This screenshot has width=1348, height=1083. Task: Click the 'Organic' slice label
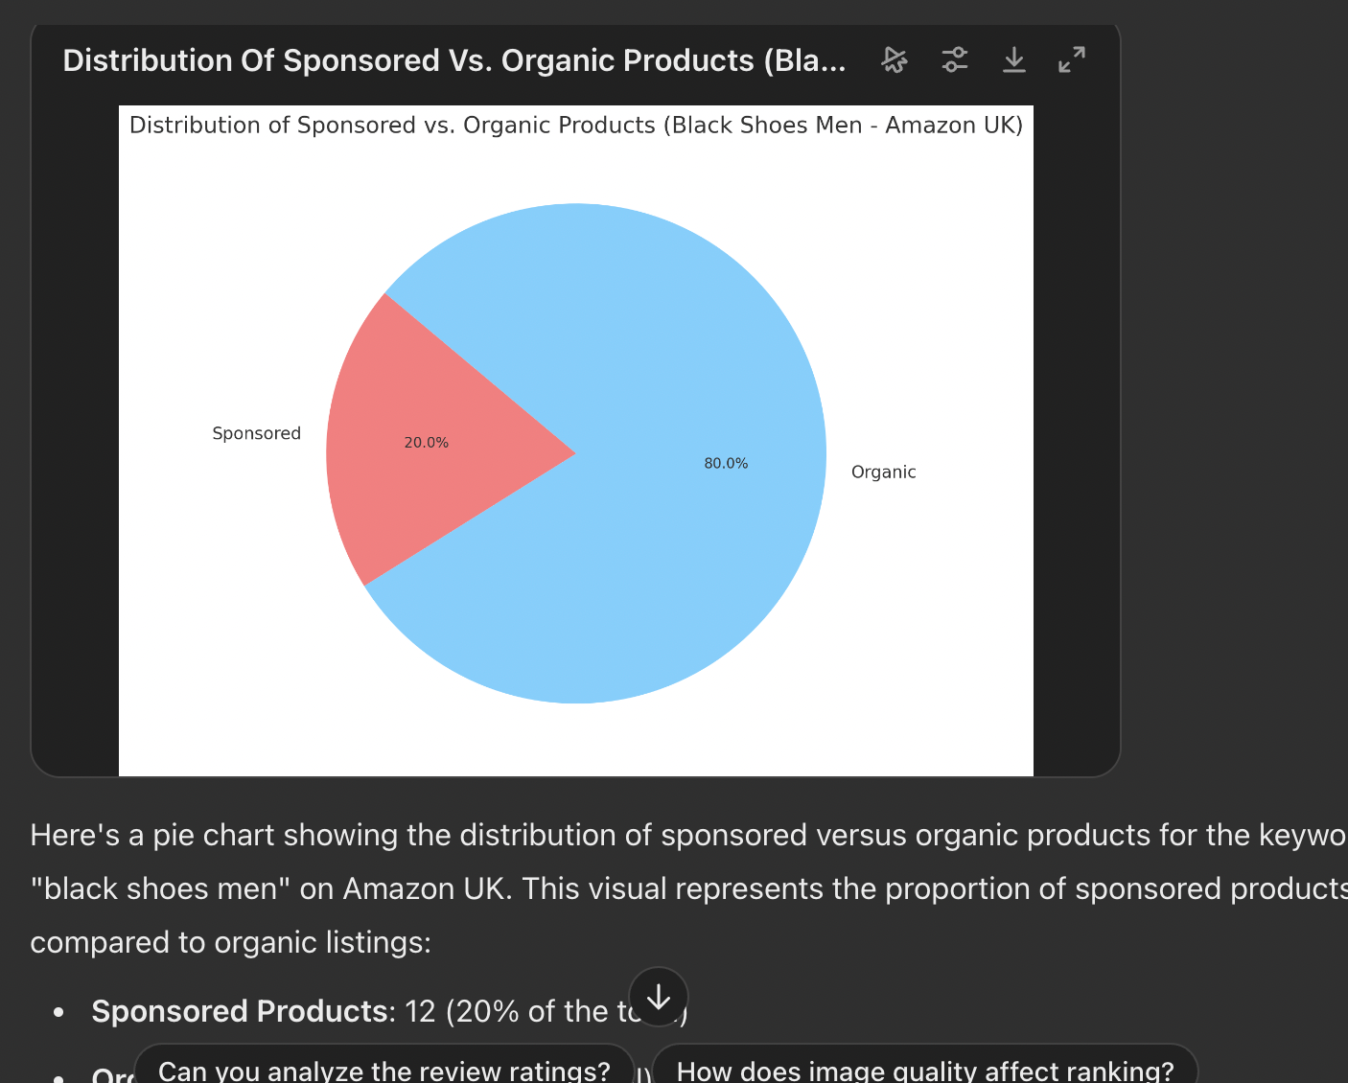883,472
